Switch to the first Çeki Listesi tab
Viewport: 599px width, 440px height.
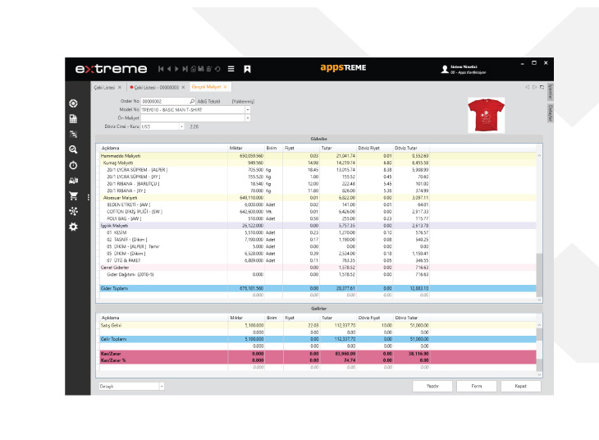104,88
